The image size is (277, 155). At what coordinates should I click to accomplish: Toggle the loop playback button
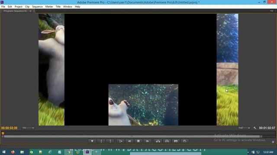click(185, 141)
